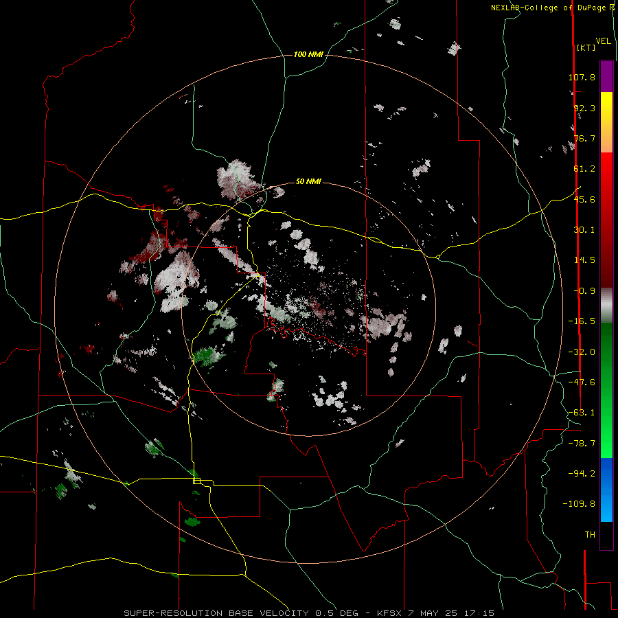Click the -0.9 scale value
The width and height of the screenshot is (618, 618).
[584, 291]
